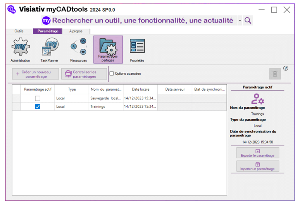The width and height of the screenshot is (300, 206).
Task: Sort by Nom du paramét... column header
Action: (106, 89)
